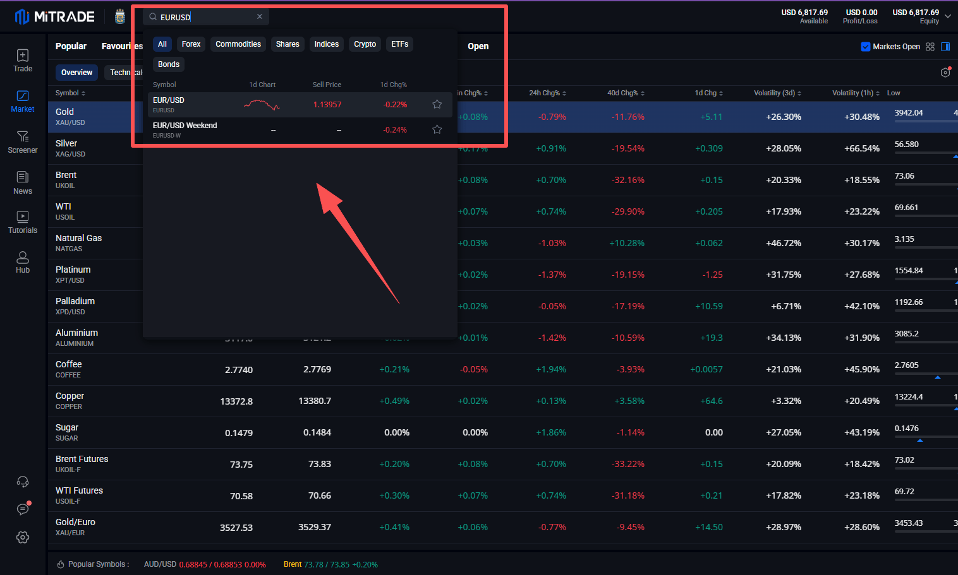Switch to the Open tab
958x575 pixels.
click(x=478, y=46)
